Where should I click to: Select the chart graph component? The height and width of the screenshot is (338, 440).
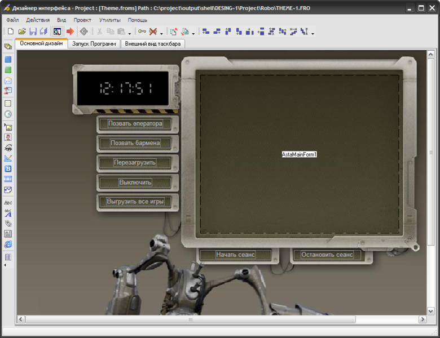pos(8,190)
